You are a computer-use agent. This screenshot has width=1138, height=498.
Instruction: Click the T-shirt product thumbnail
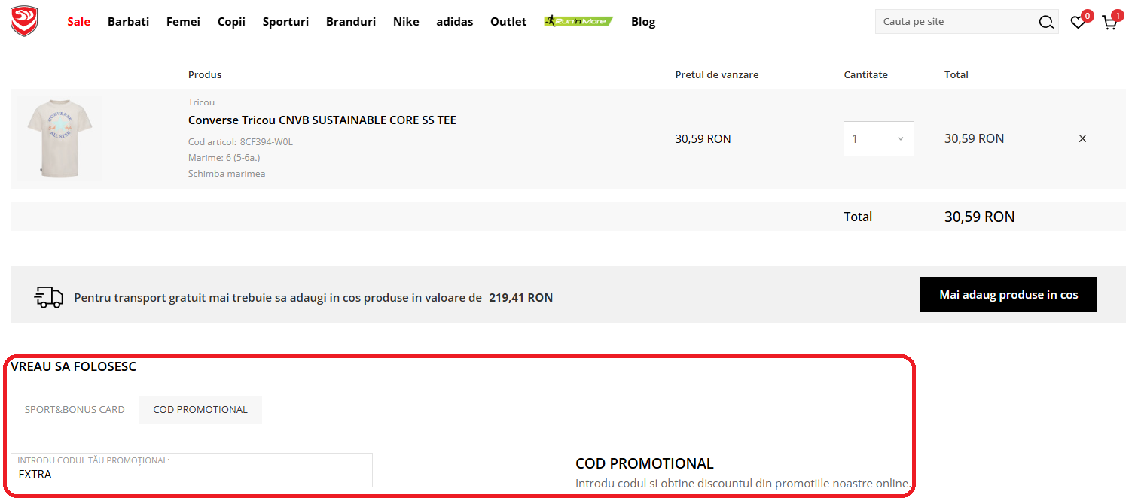point(59,138)
